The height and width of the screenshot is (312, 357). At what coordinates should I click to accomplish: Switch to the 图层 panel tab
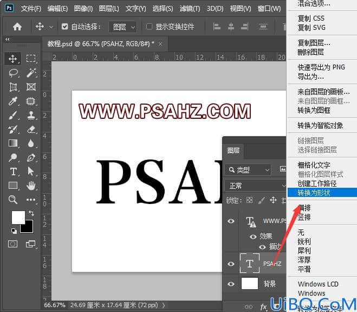[x=233, y=150]
